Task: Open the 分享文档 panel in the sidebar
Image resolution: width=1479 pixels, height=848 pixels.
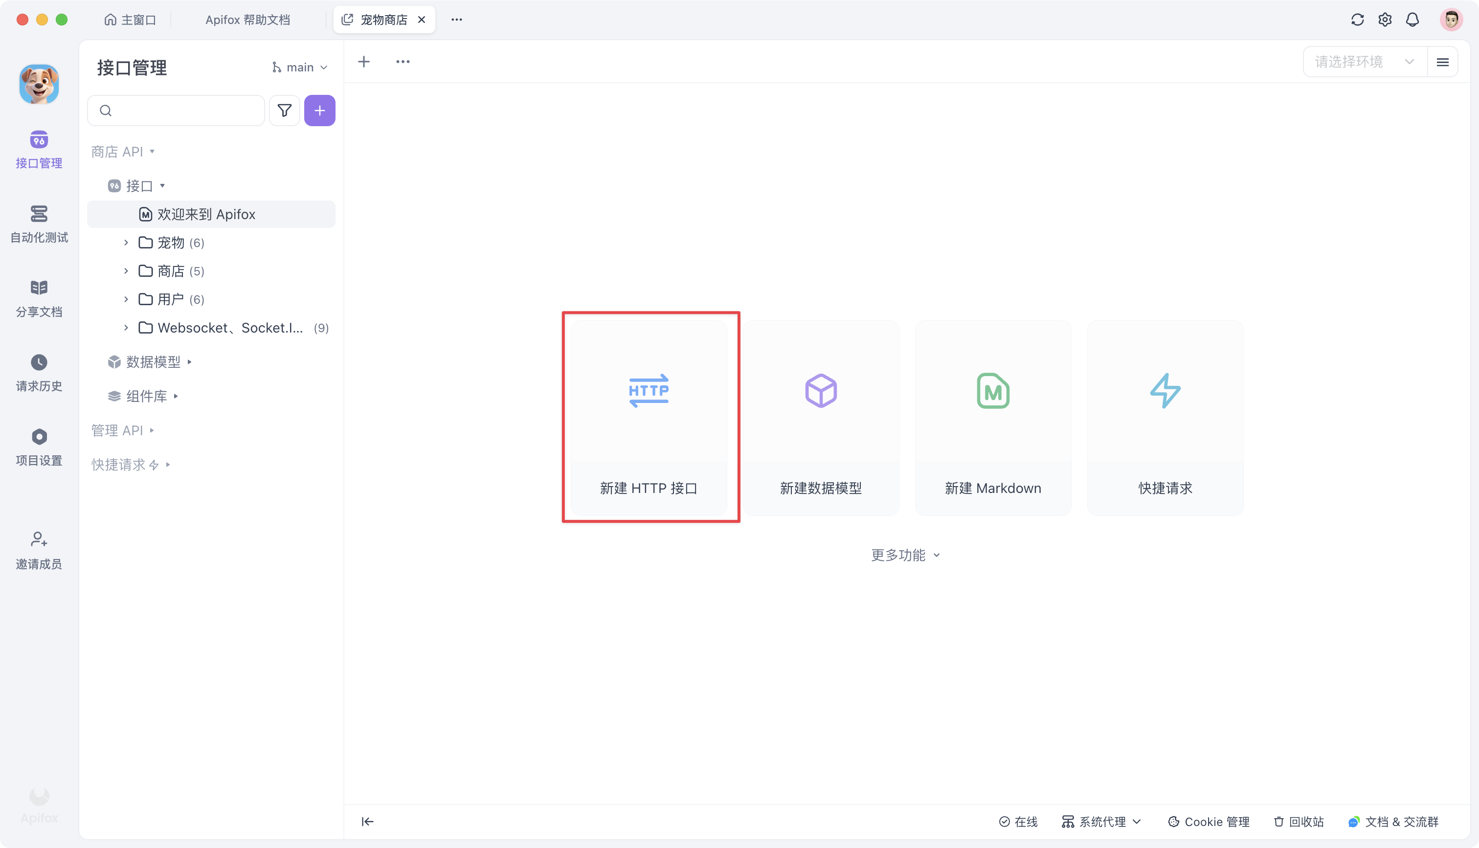Action: pos(39,298)
